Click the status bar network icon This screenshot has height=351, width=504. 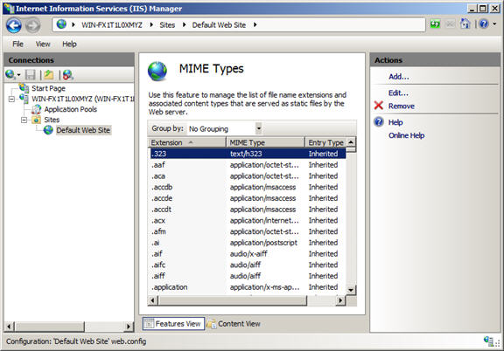pos(489,341)
